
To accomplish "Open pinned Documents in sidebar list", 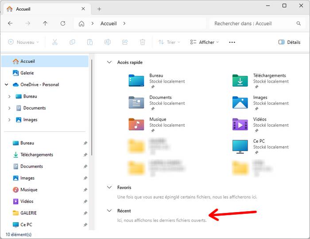I will (31, 167).
